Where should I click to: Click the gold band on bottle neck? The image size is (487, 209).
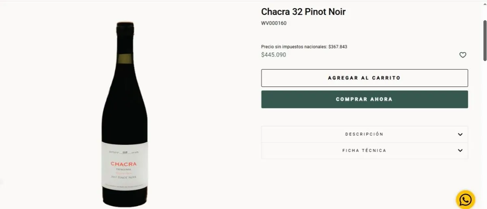point(125,56)
